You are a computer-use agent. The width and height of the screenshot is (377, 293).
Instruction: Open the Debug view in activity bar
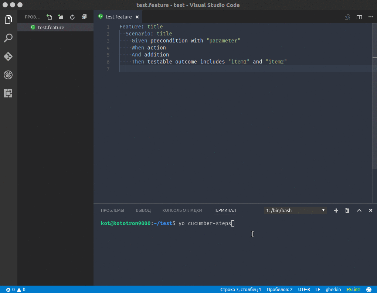click(8, 75)
